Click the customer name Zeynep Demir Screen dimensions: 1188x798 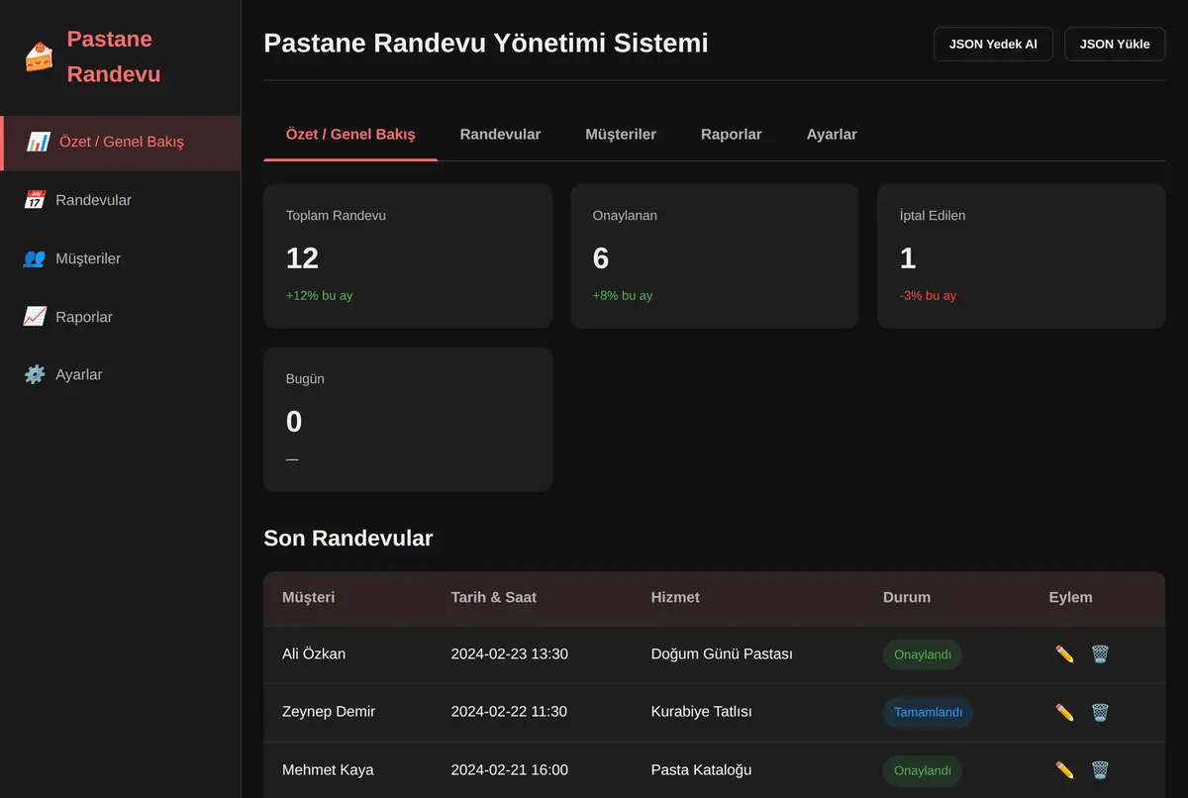click(329, 712)
